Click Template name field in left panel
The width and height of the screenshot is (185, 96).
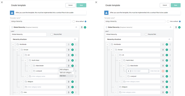point(41,21)
